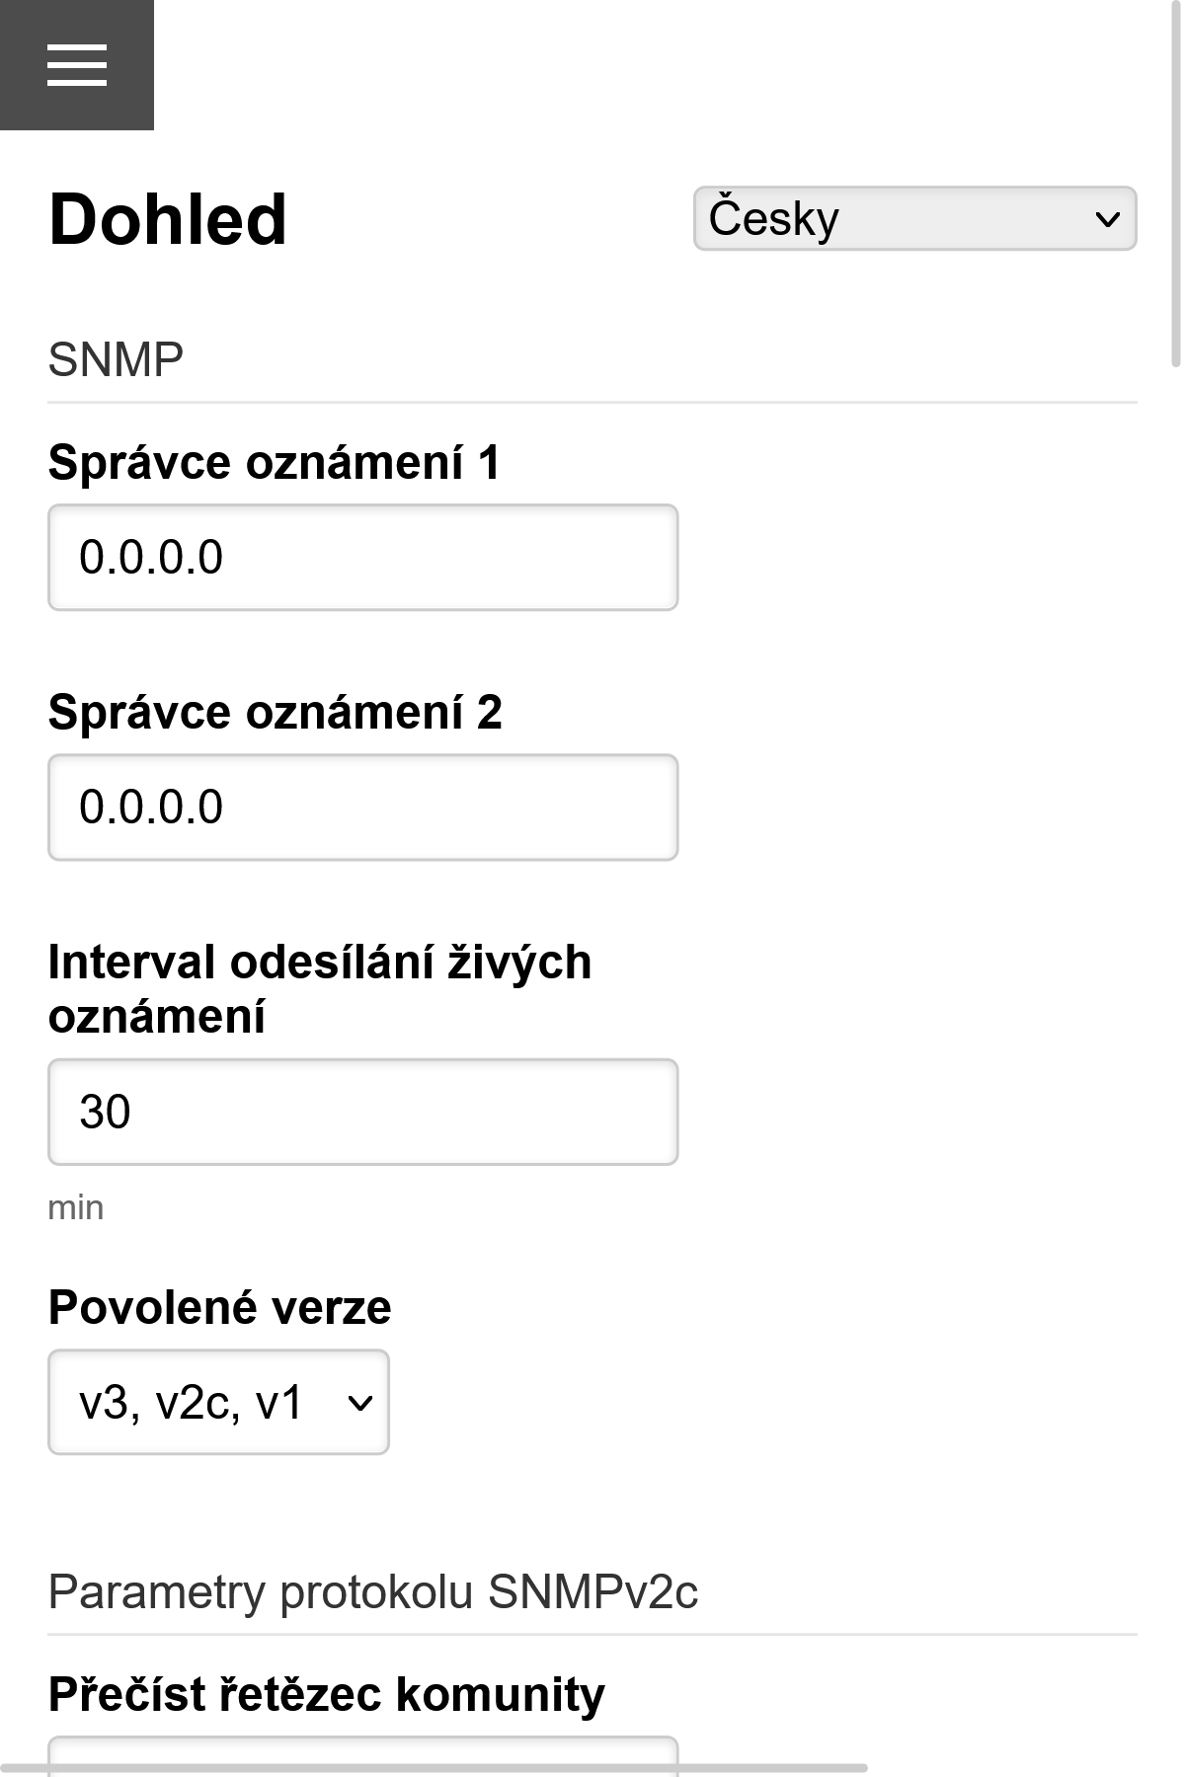Click the Povolené verze label
1185x1777 pixels.
(218, 1309)
